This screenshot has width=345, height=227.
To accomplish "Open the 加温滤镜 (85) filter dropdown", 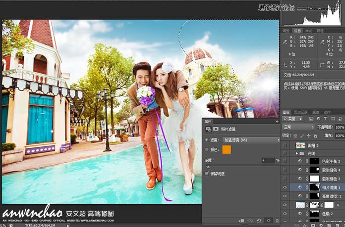I will pos(251,140).
